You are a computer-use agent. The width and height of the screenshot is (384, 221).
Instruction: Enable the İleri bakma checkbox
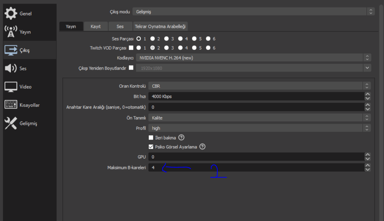coord(151,138)
